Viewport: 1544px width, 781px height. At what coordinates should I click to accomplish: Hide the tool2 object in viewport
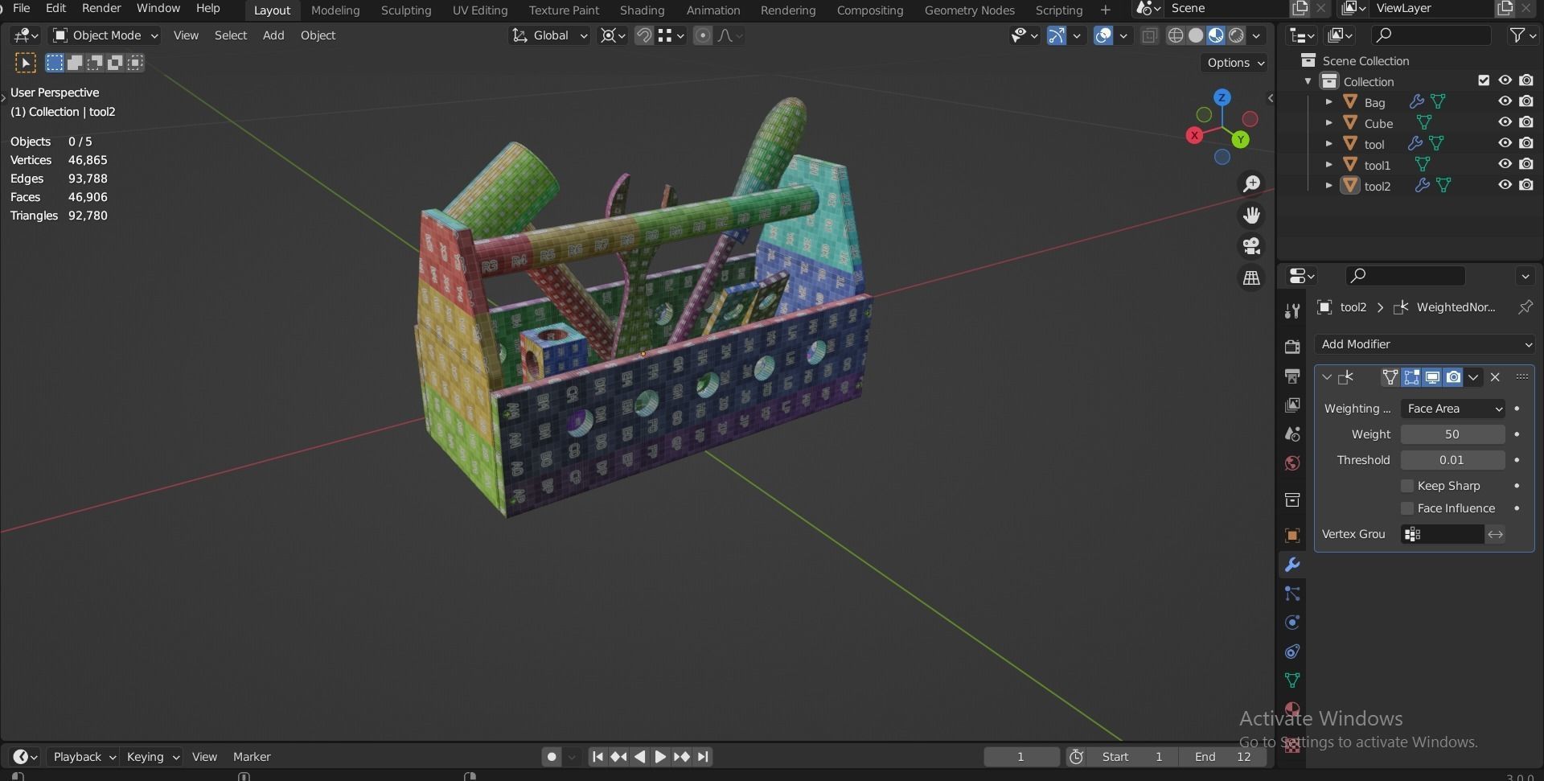click(x=1505, y=185)
